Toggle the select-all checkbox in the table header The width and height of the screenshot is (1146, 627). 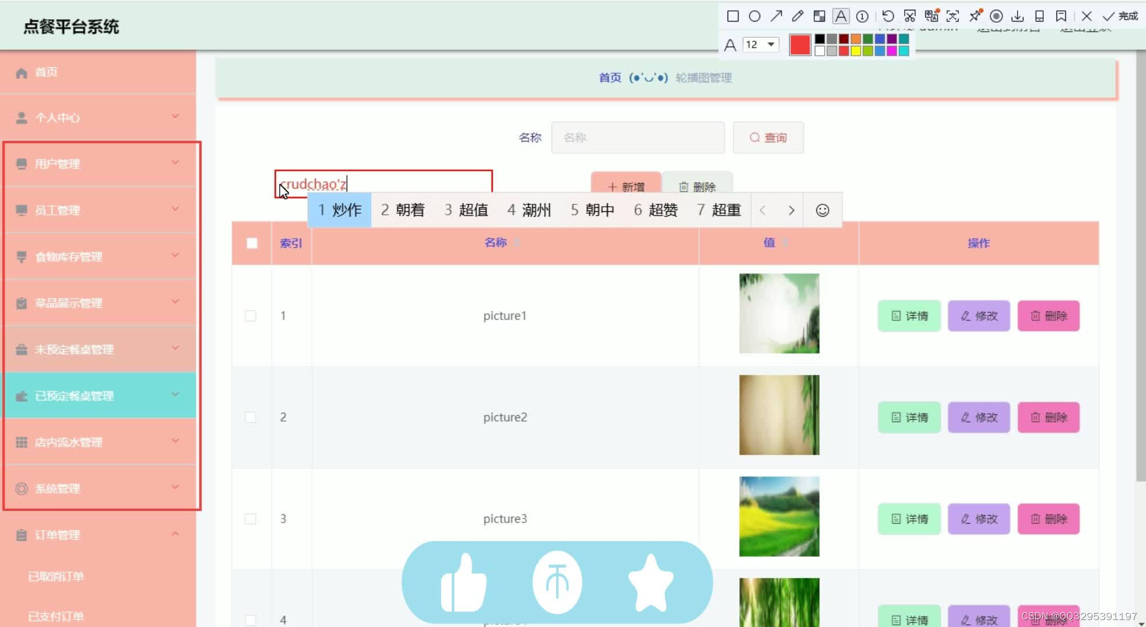tap(252, 243)
